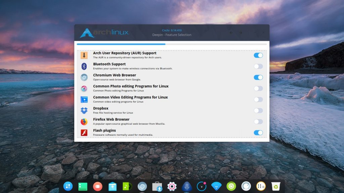Click "Enables your system to make wireless connections" description
This screenshot has height=193, width=344.
[x=133, y=68]
